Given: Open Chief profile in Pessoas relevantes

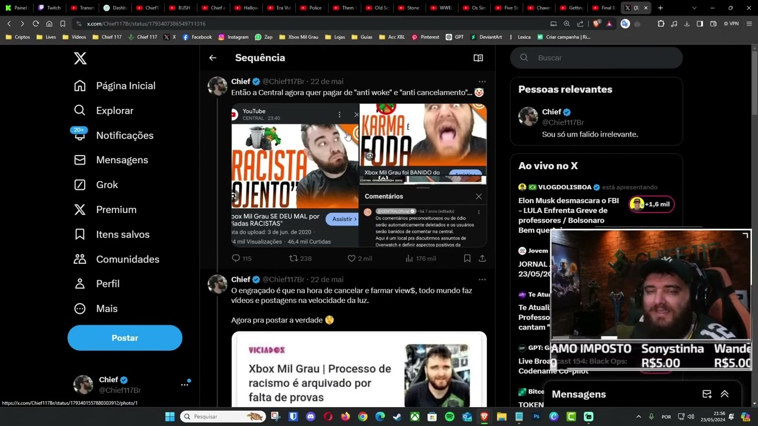Looking at the screenshot, I should click(x=596, y=123).
